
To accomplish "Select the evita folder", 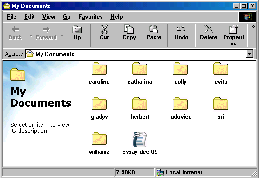I will [x=221, y=73].
